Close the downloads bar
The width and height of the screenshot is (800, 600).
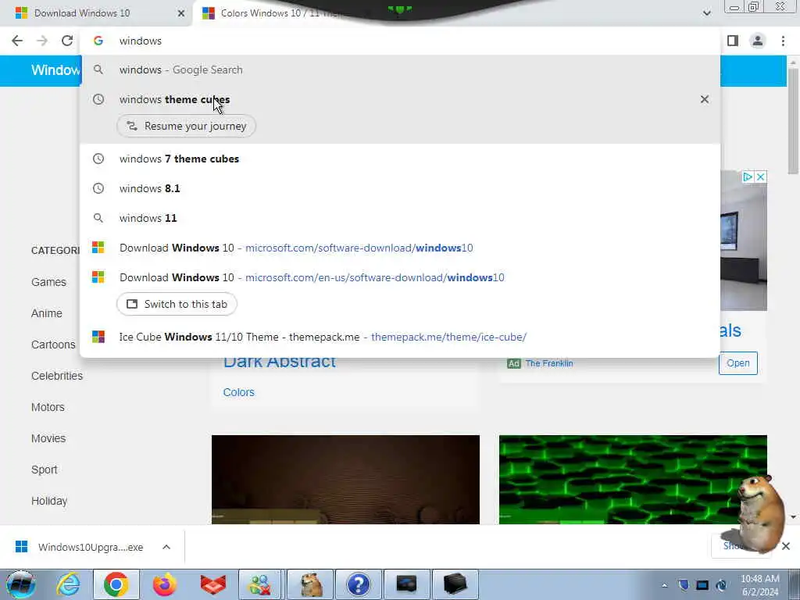[x=786, y=546]
